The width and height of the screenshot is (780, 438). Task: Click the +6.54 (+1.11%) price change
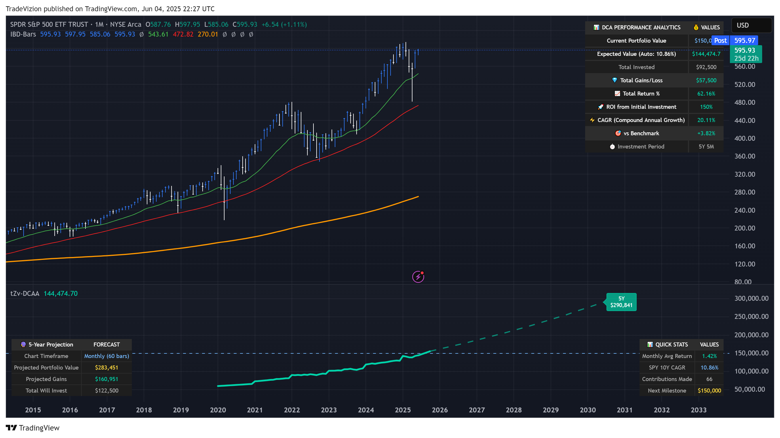pyautogui.click(x=284, y=24)
